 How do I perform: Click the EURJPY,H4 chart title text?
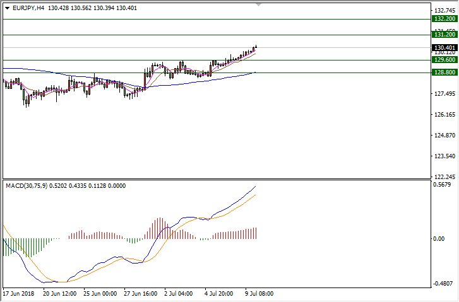[x=28, y=8]
